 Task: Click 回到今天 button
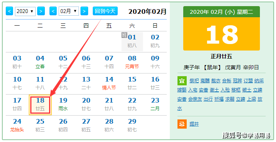point(105,11)
